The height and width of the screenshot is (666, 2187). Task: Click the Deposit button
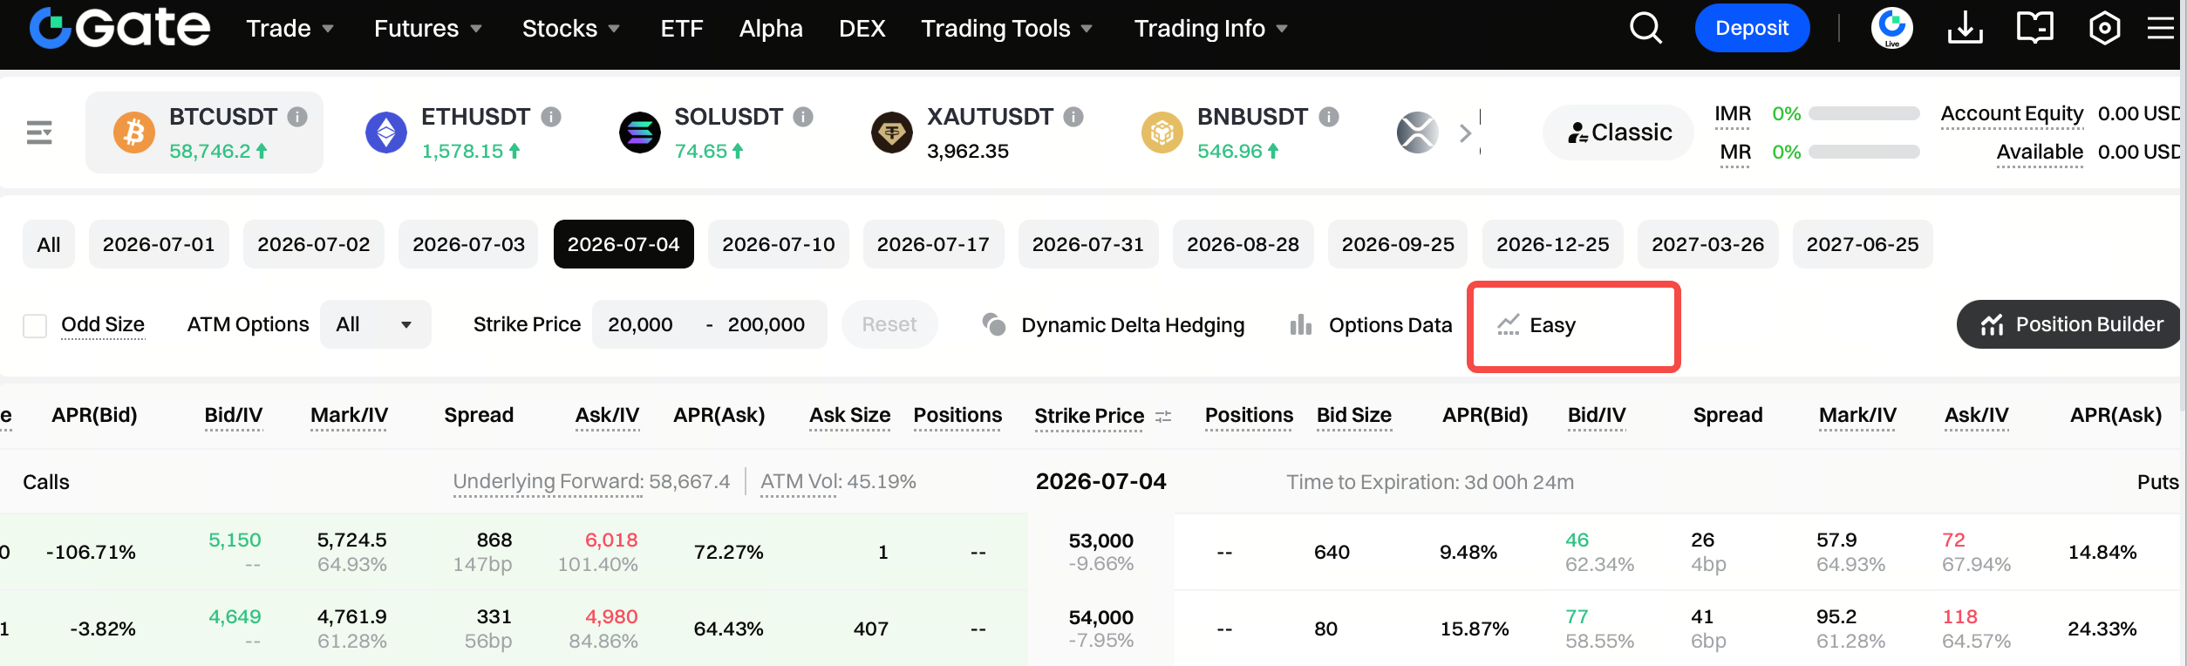1752,28
